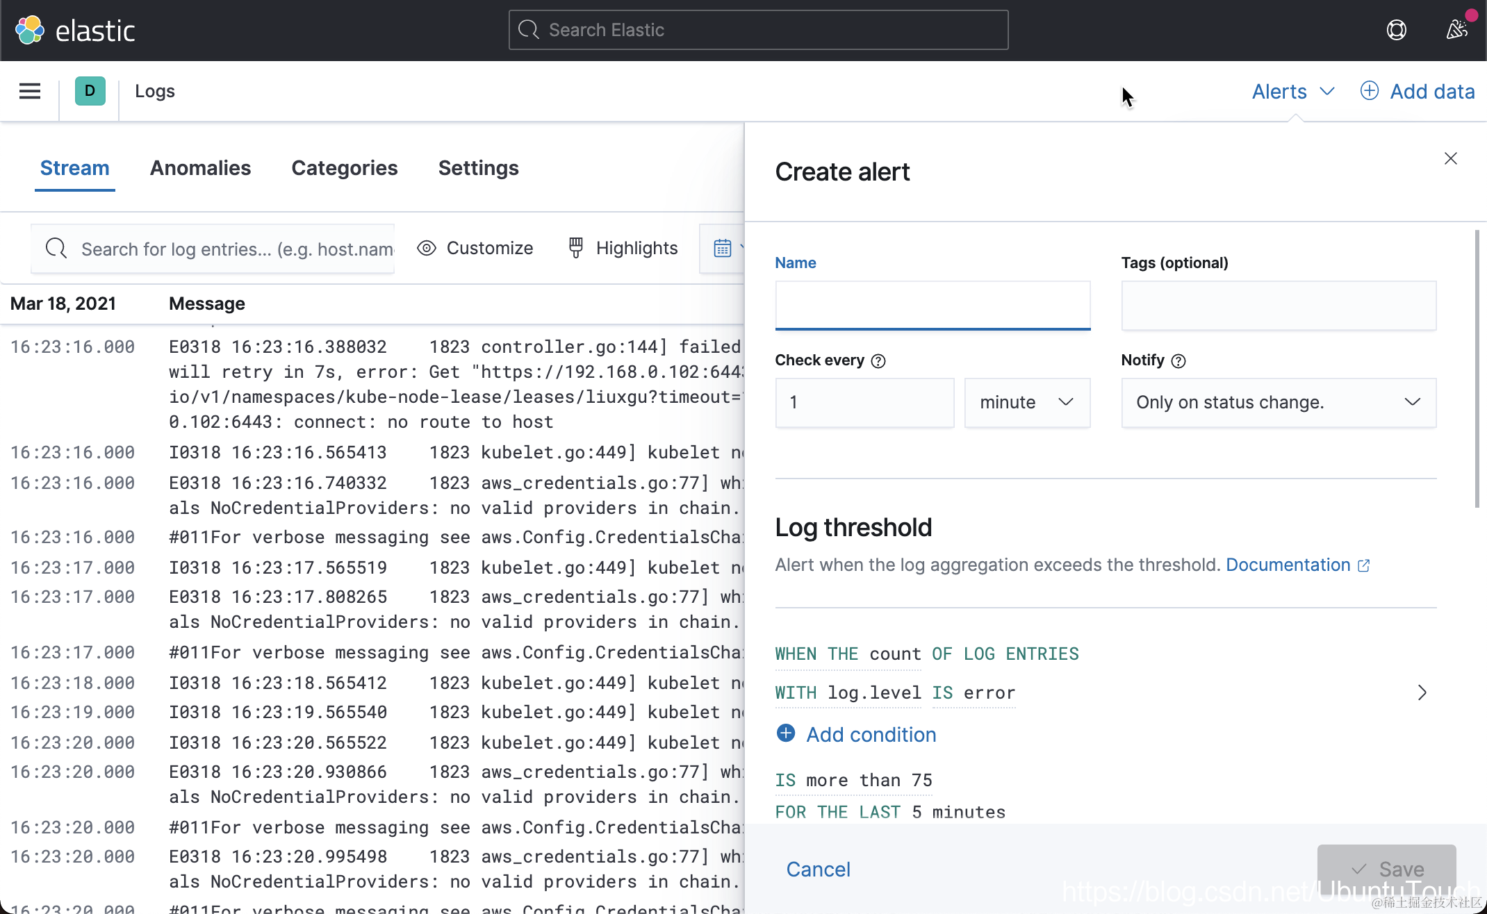Switch to the Categories tab

(344, 168)
